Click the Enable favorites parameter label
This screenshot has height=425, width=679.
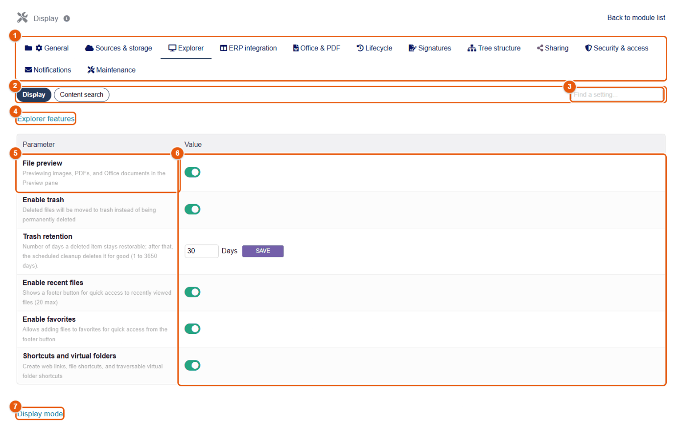click(x=49, y=319)
